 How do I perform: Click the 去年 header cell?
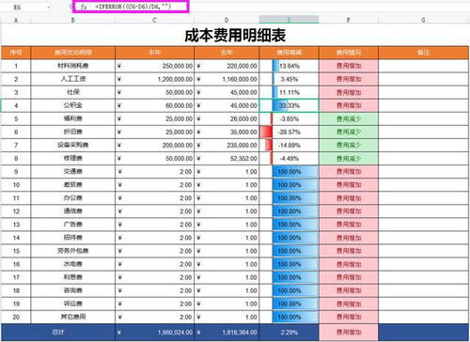(x=227, y=53)
